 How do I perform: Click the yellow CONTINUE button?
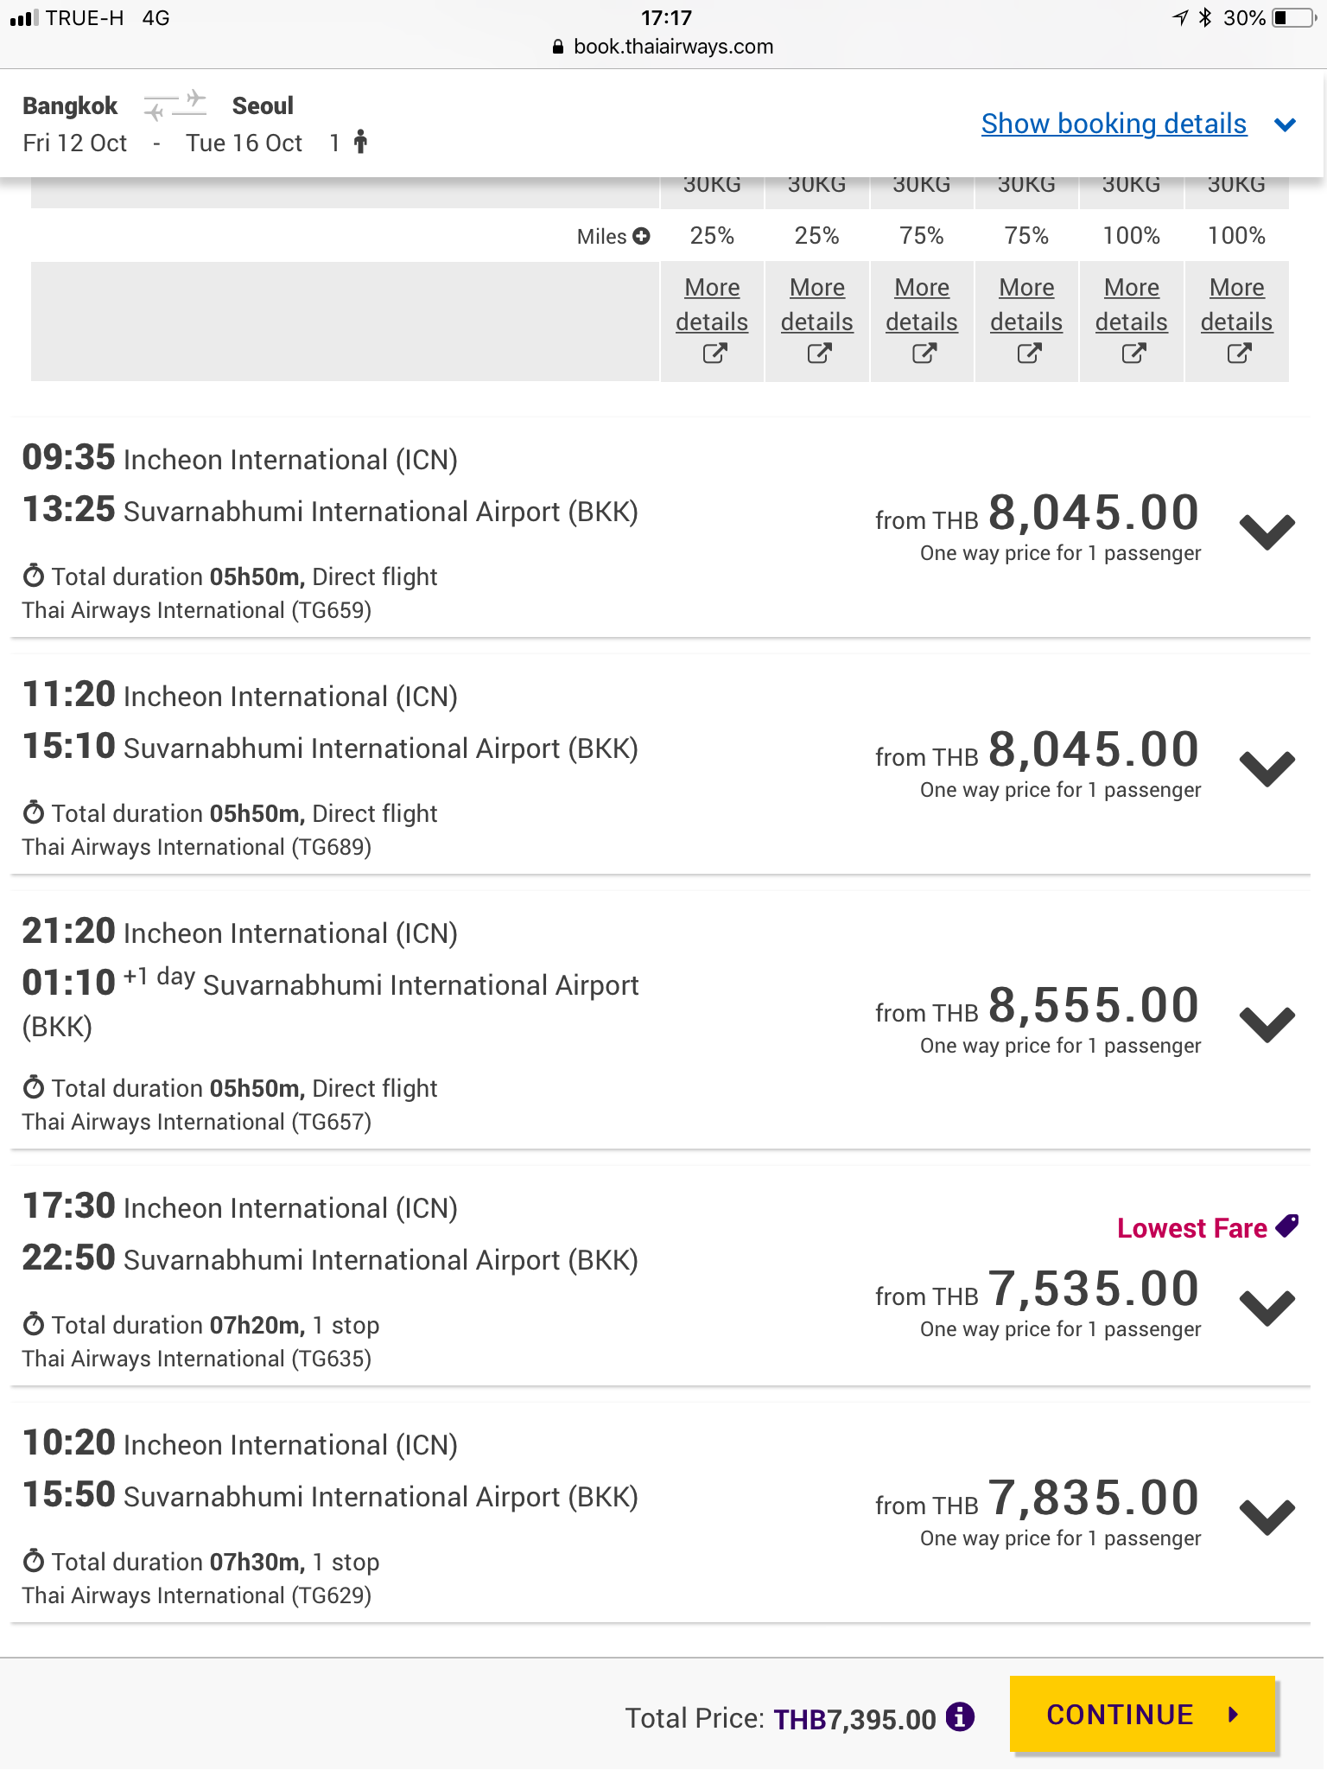(x=1142, y=1715)
